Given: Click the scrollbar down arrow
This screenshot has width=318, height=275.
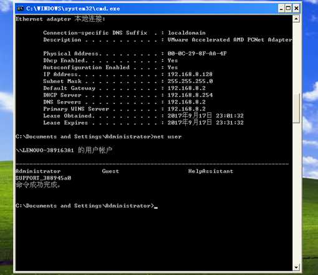Looking at the screenshot, I should coord(296,267).
